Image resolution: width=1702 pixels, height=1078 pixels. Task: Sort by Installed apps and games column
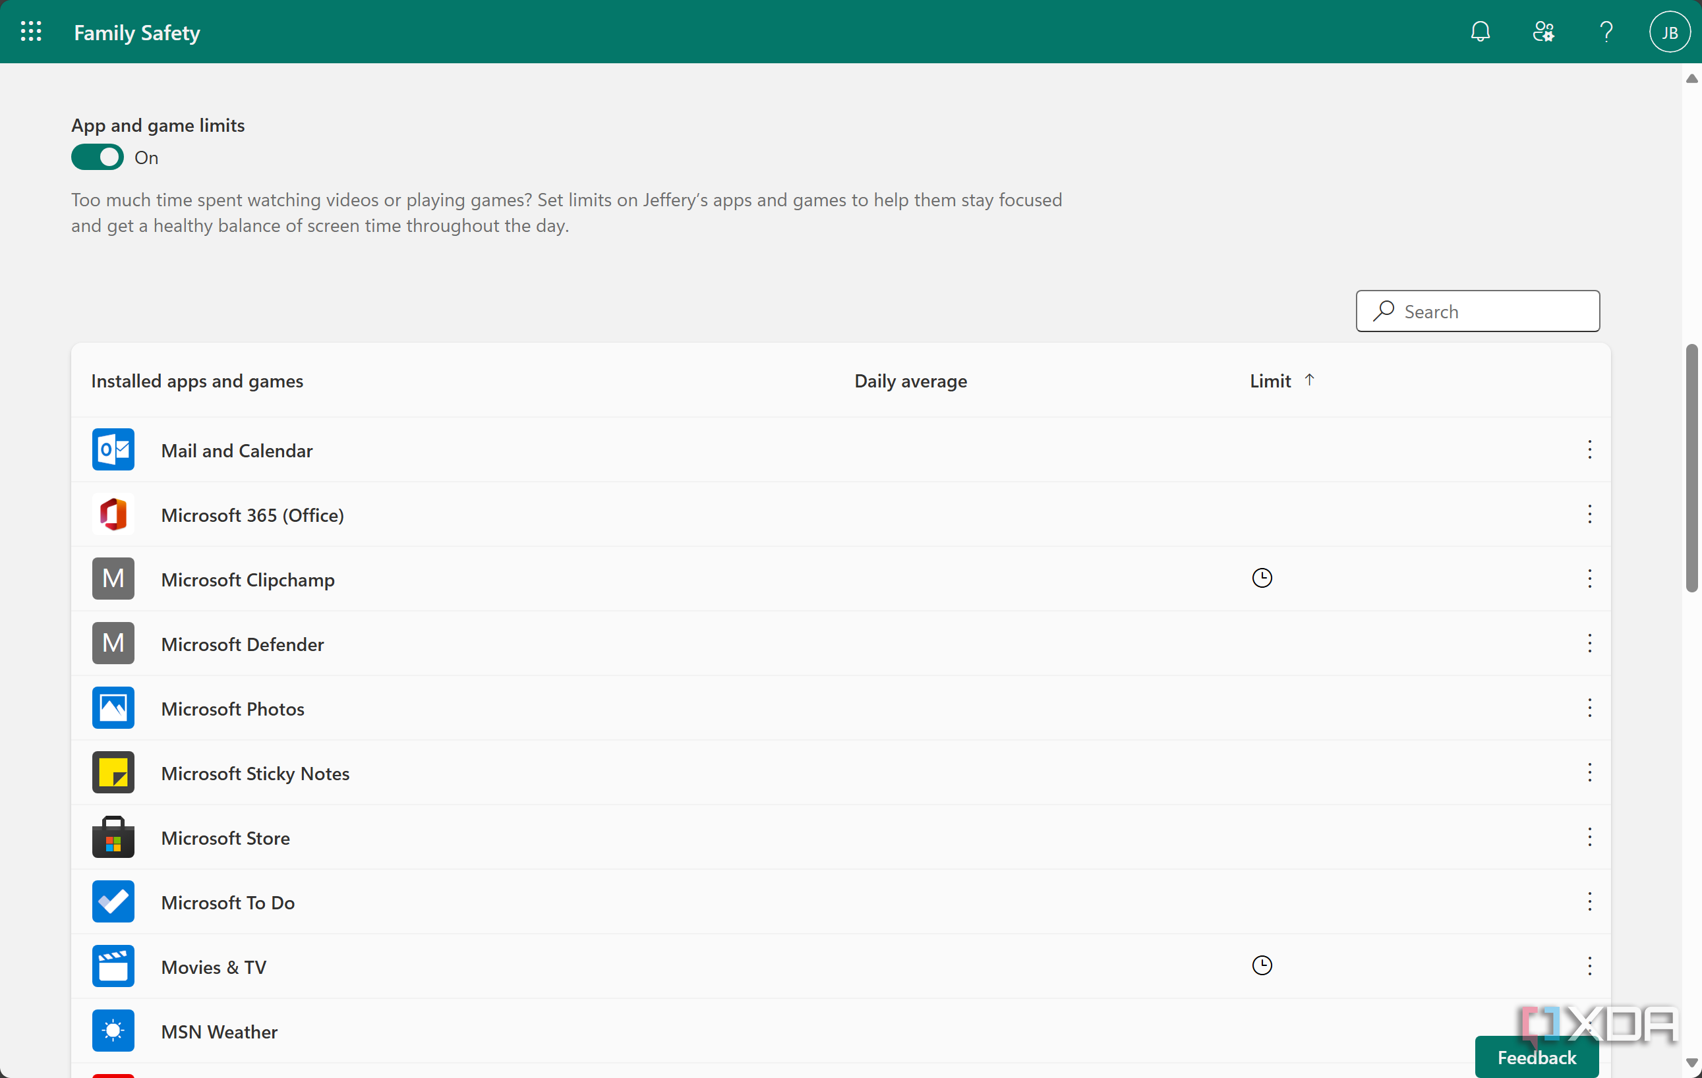point(197,381)
